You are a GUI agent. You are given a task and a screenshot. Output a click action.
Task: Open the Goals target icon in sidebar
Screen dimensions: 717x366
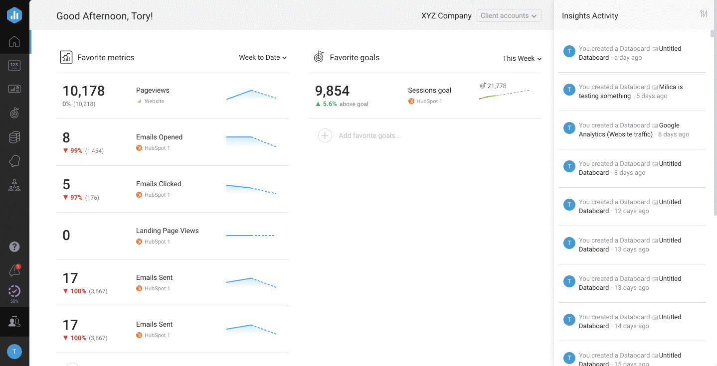click(14, 113)
